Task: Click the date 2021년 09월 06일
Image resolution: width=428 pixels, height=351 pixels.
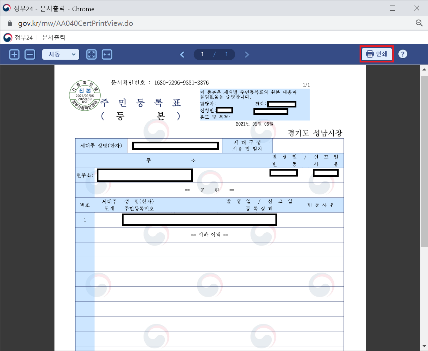Action: click(254, 124)
